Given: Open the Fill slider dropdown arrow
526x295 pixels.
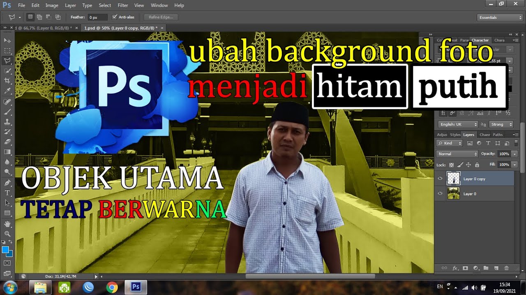Looking at the screenshot, I should [x=515, y=165].
